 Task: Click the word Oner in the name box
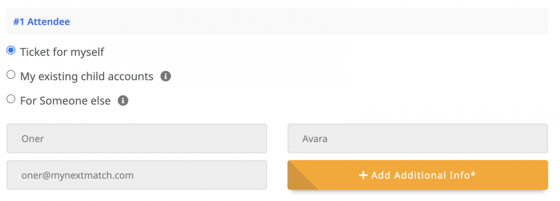[x=33, y=139]
